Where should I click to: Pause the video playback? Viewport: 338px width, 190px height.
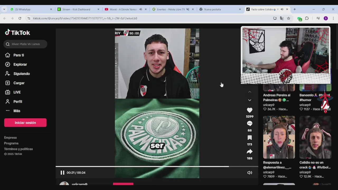point(62,173)
